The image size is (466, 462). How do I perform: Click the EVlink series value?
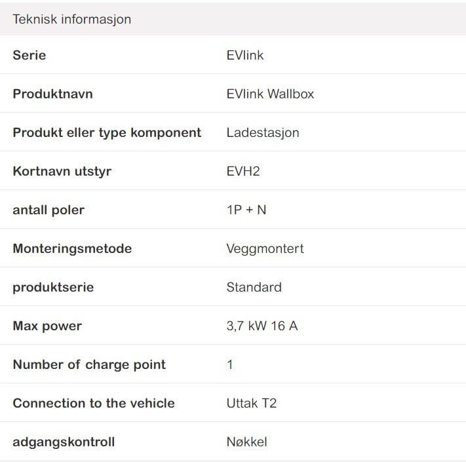click(245, 55)
